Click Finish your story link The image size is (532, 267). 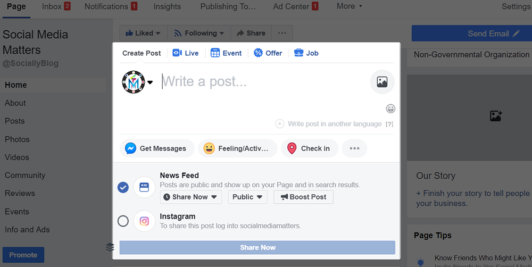(472, 198)
